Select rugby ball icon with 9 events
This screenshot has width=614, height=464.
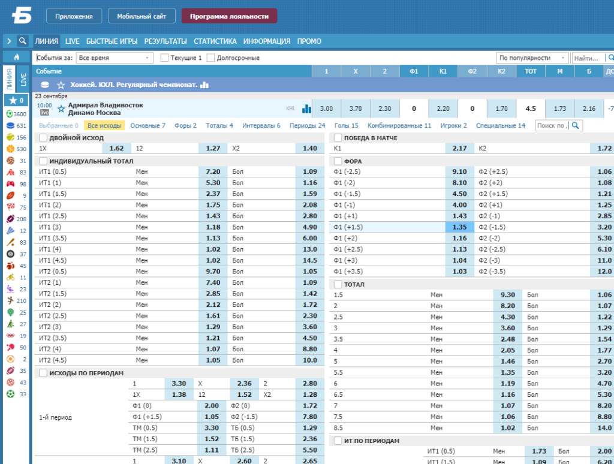tap(10, 195)
